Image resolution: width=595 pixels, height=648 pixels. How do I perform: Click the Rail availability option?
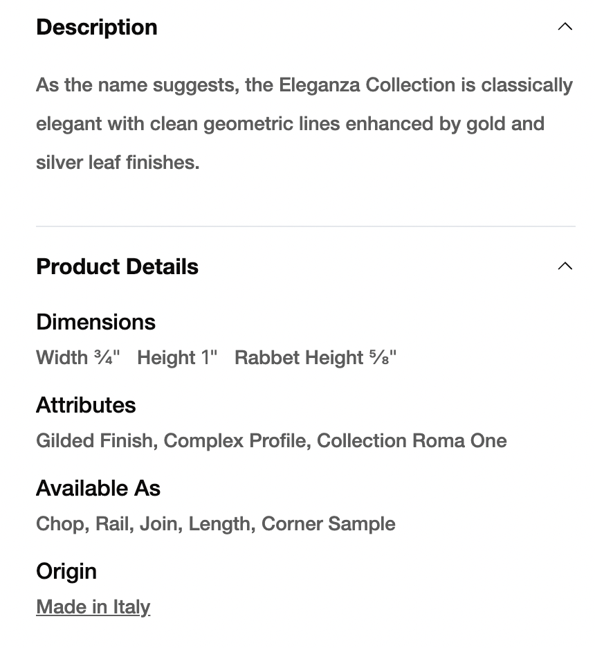click(x=112, y=524)
